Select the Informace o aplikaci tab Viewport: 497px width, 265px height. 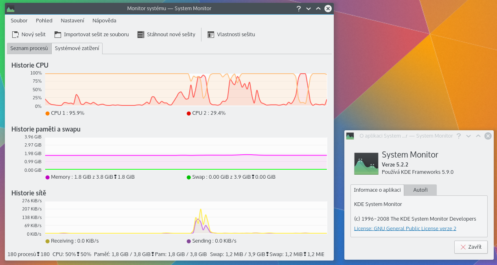tap(377, 190)
